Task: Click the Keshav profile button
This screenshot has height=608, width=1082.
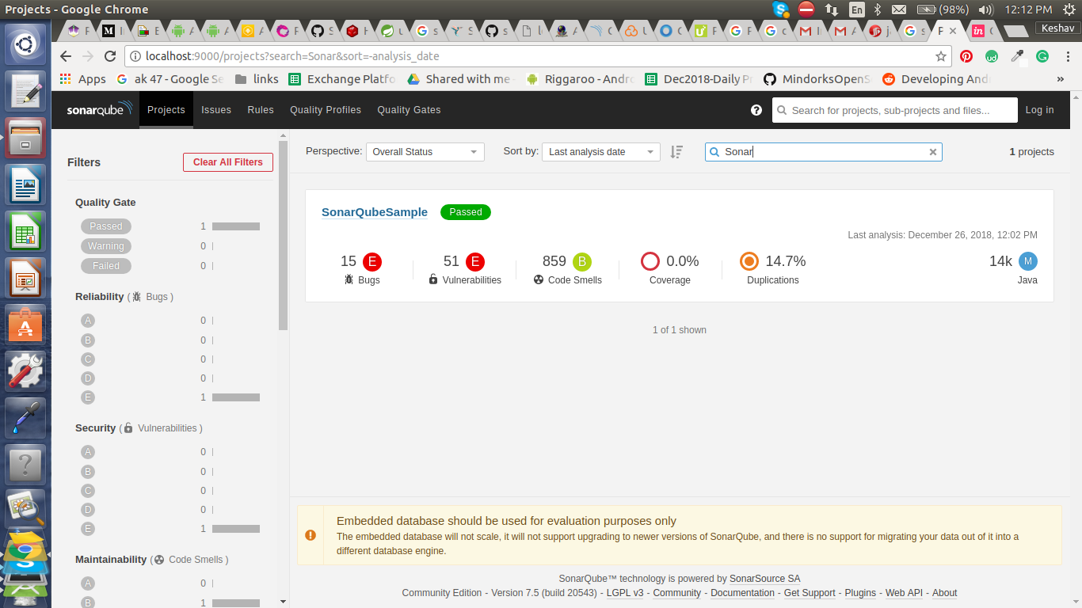Action: pos(1058,28)
